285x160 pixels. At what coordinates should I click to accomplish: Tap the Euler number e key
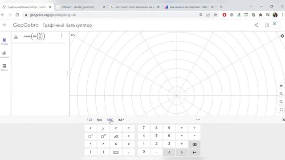[x=129, y=136]
